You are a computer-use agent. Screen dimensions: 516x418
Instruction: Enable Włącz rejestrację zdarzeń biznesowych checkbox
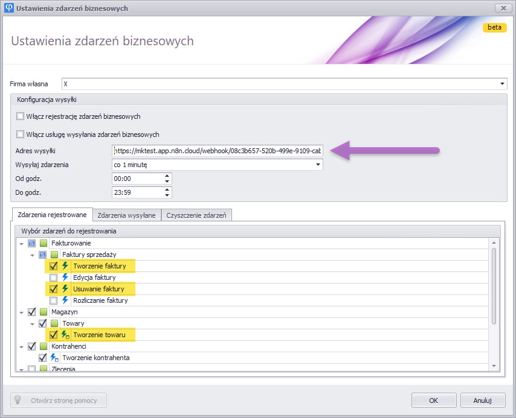[21, 116]
